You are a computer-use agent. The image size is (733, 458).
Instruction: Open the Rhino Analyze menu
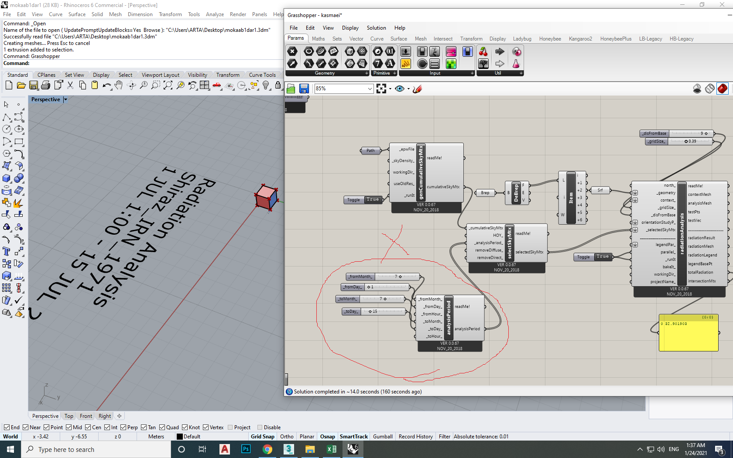(215, 14)
